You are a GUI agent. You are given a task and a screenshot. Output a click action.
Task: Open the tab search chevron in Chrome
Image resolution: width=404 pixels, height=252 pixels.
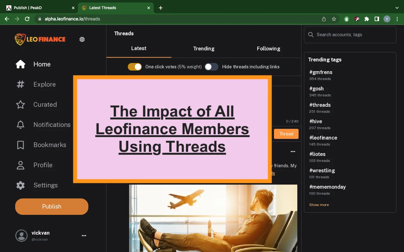tap(397, 8)
